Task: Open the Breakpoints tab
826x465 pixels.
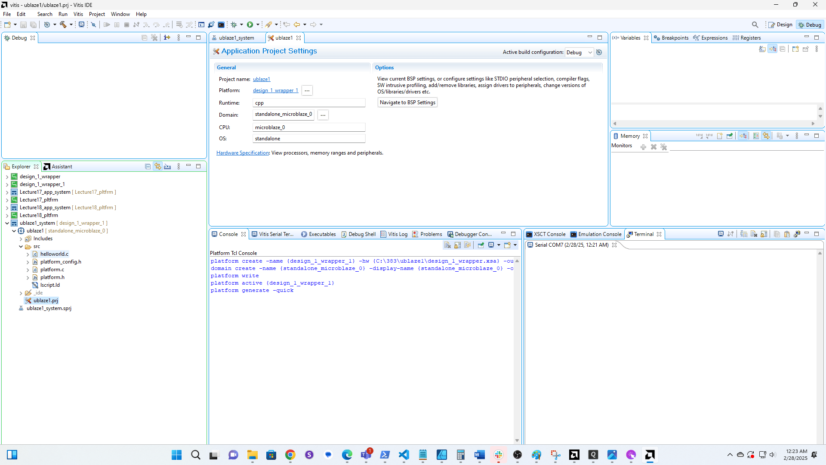Action: [x=675, y=37]
